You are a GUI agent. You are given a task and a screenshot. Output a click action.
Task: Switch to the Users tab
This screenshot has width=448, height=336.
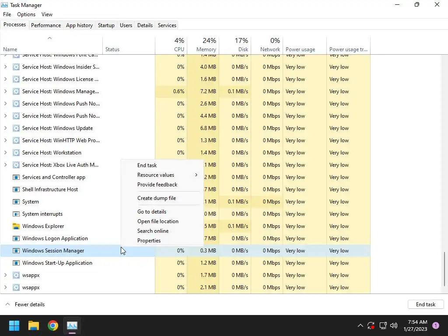click(126, 25)
